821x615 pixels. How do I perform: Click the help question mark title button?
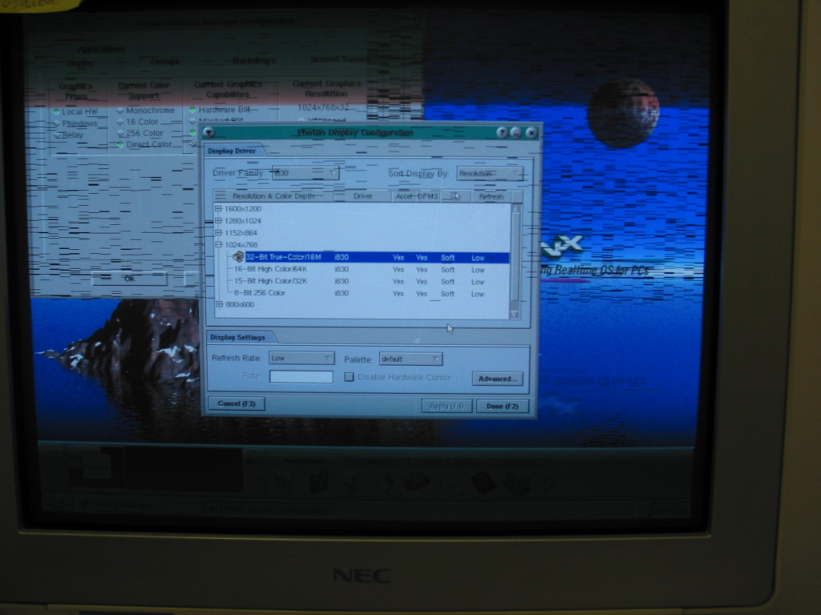[502, 132]
